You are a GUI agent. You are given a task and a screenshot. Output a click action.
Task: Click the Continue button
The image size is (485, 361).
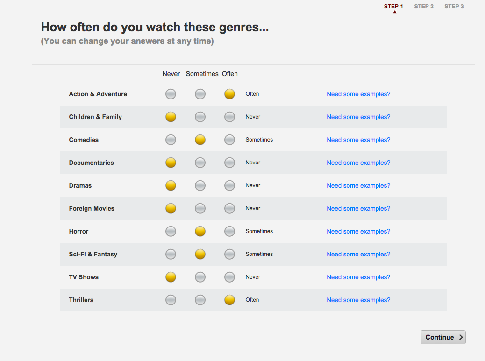click(443, 337)
